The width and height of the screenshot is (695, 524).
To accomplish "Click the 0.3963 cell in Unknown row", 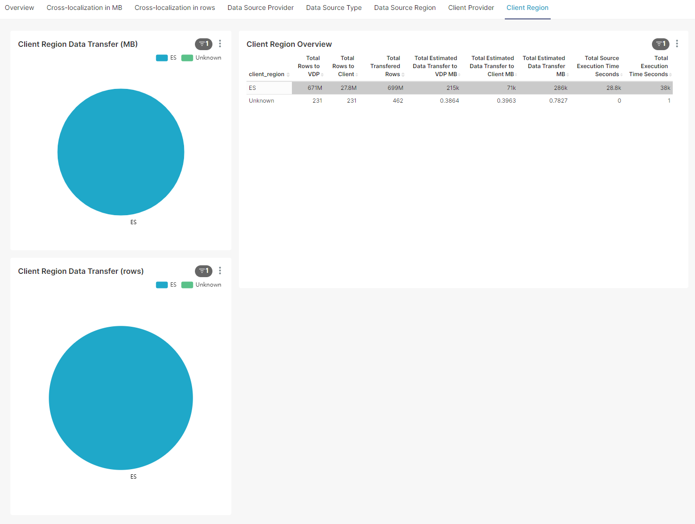I will pyautogui.click(x=506, y=101).
